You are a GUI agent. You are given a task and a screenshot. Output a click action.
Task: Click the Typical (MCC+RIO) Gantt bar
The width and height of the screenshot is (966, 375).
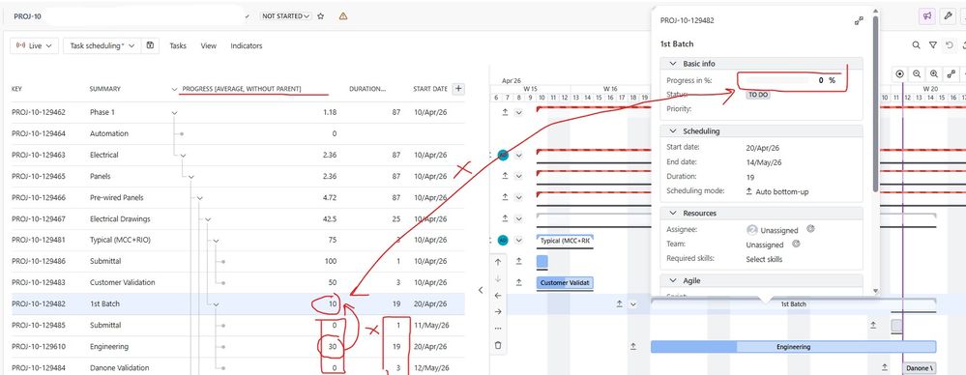click(x=565, y=240)
